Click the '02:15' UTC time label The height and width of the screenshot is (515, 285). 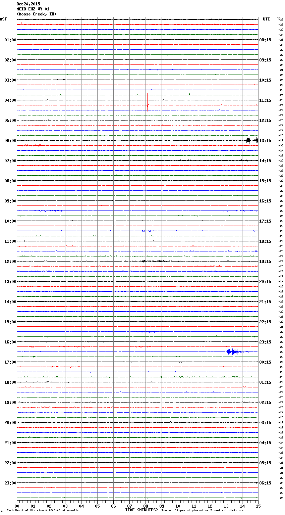(x=265, y=403)
